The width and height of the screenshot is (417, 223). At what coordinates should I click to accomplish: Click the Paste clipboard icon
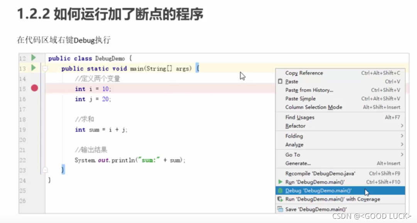tap(280, 82)
